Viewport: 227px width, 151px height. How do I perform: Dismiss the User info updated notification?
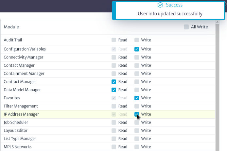click(168, 10)
